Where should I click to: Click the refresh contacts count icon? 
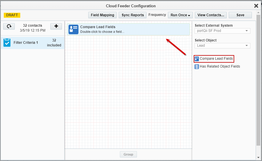9,26
